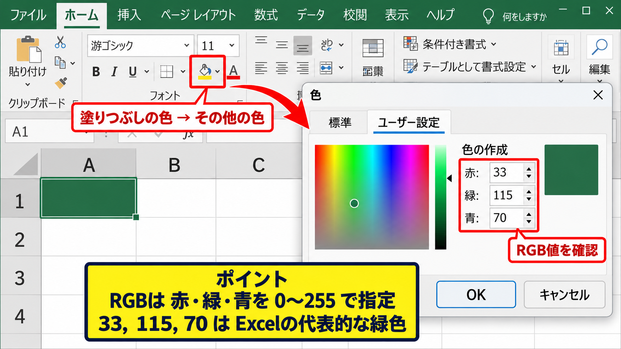Image resolution: width=621 pixels, height=349 pixels.
Task: Increase the 緑 value with up arrow
Action: pos(529,192)
